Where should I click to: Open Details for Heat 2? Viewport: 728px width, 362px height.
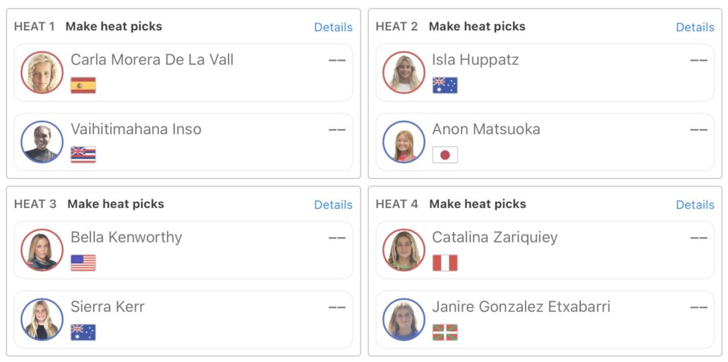(695, 28)
